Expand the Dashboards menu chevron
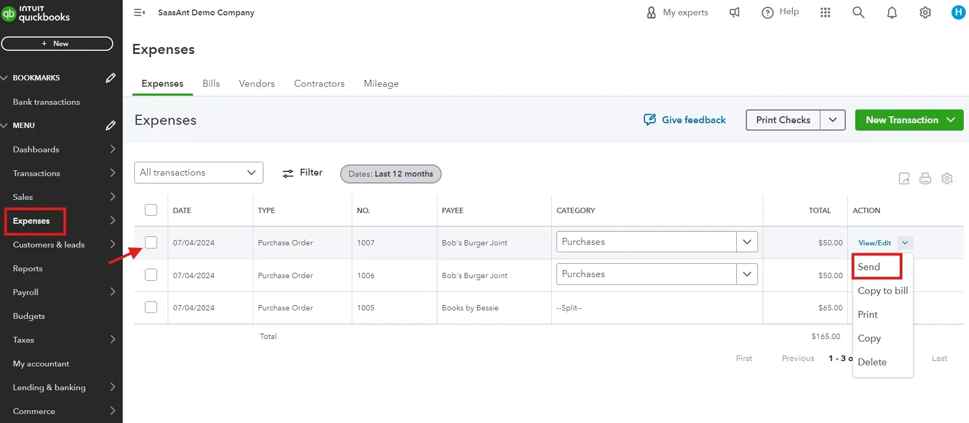 [x=113, y=149]
